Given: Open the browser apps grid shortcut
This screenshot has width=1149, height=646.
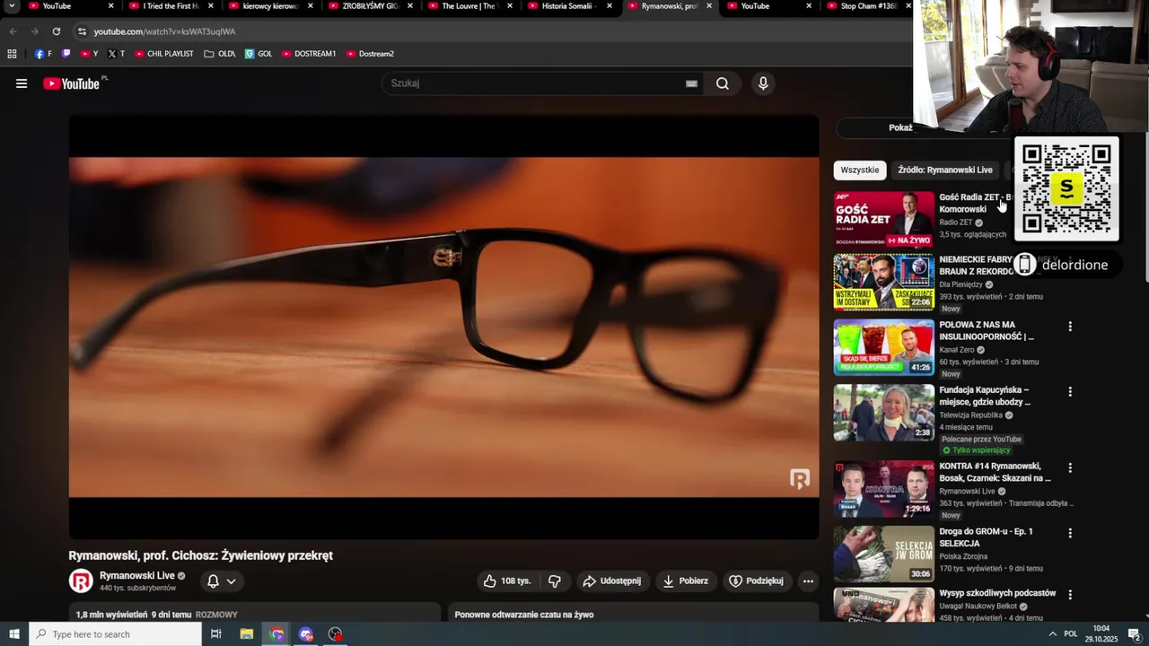Looking at the screenshot, I should tap(12, 54).
